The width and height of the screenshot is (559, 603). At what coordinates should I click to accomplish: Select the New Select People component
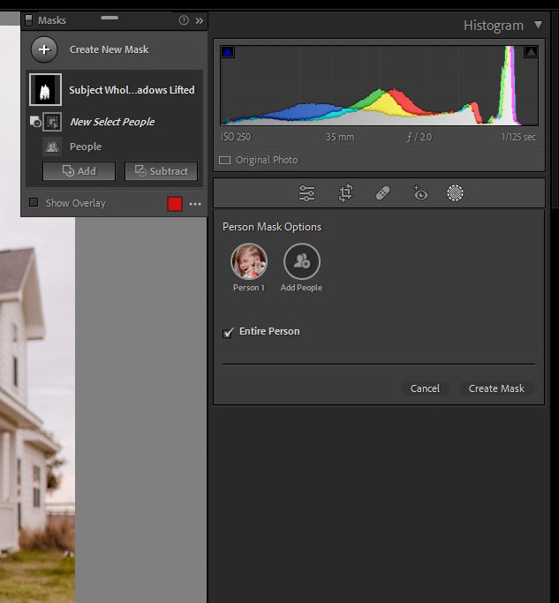pos(111,122)
